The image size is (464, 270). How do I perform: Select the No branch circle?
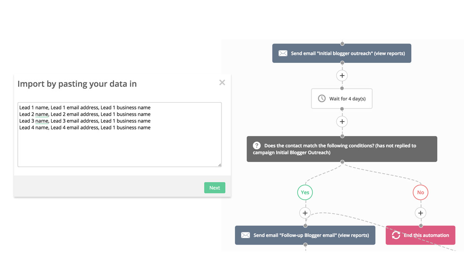coord(420,192)
